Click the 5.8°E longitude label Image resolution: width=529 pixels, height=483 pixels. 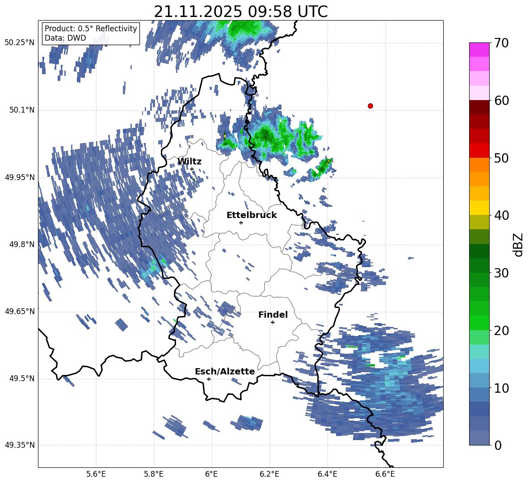click(154, 474)
